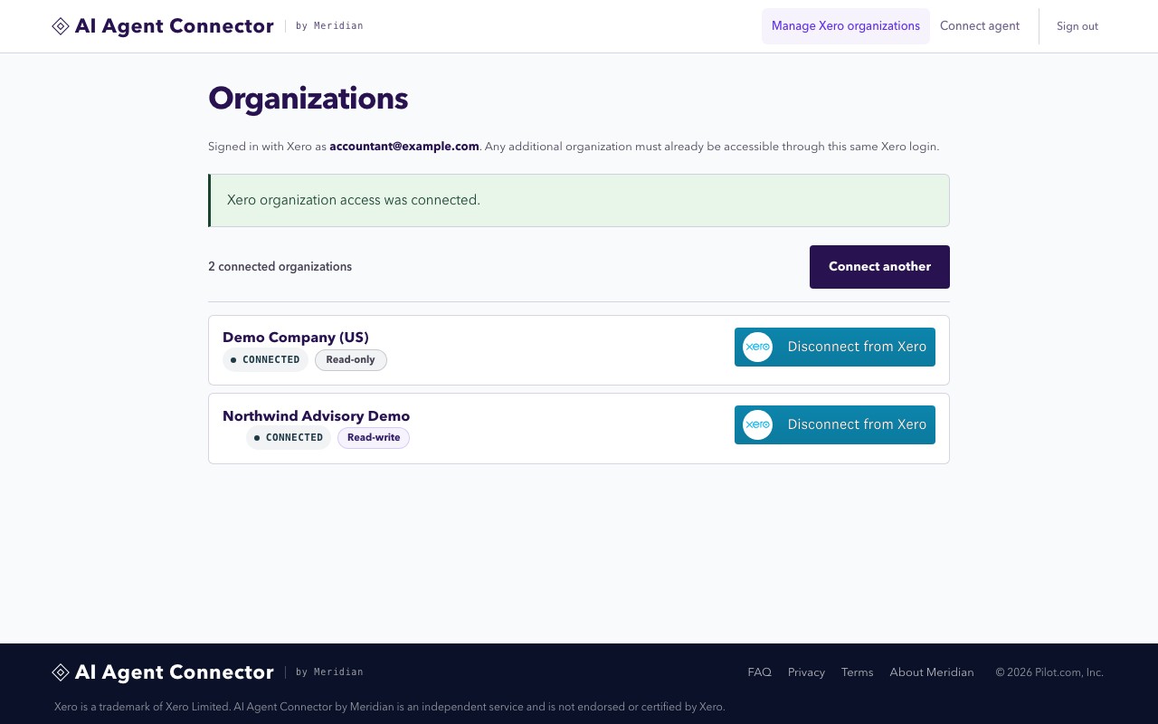Sign out of the connector
Screen dimensions: 1158x724
(1077, 26)
